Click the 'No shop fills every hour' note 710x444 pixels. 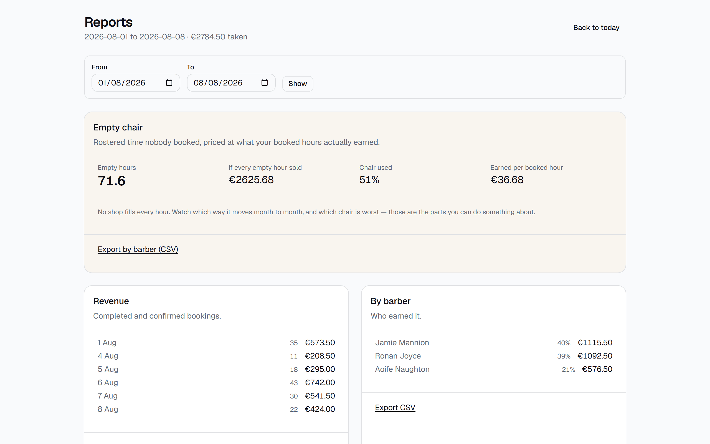pos(316,212)
